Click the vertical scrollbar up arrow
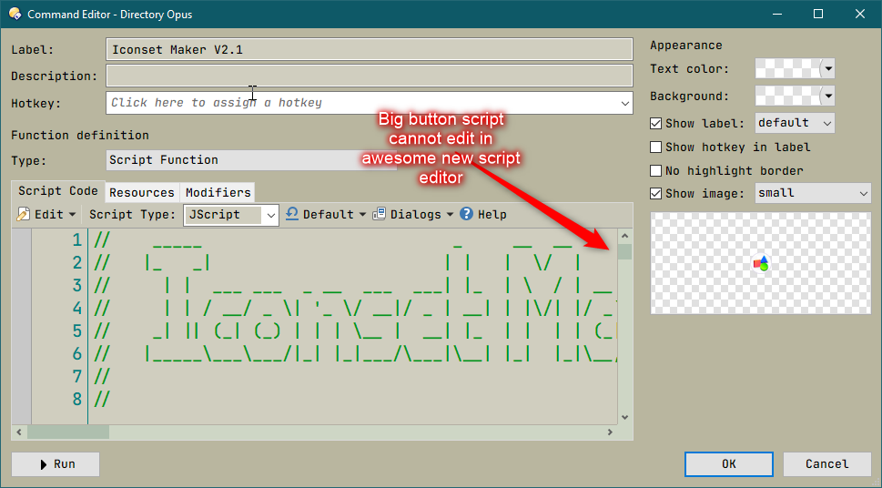The width and height of the screenshot is (882, 488). pos(624,236)
